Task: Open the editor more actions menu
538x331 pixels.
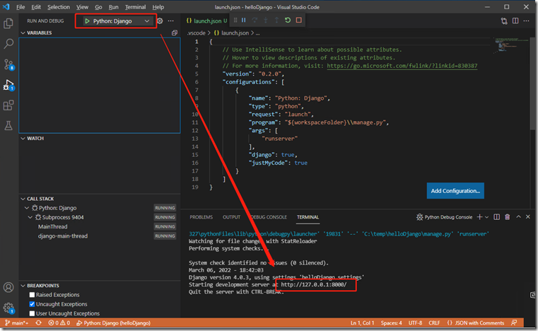Action: (526, 21)
